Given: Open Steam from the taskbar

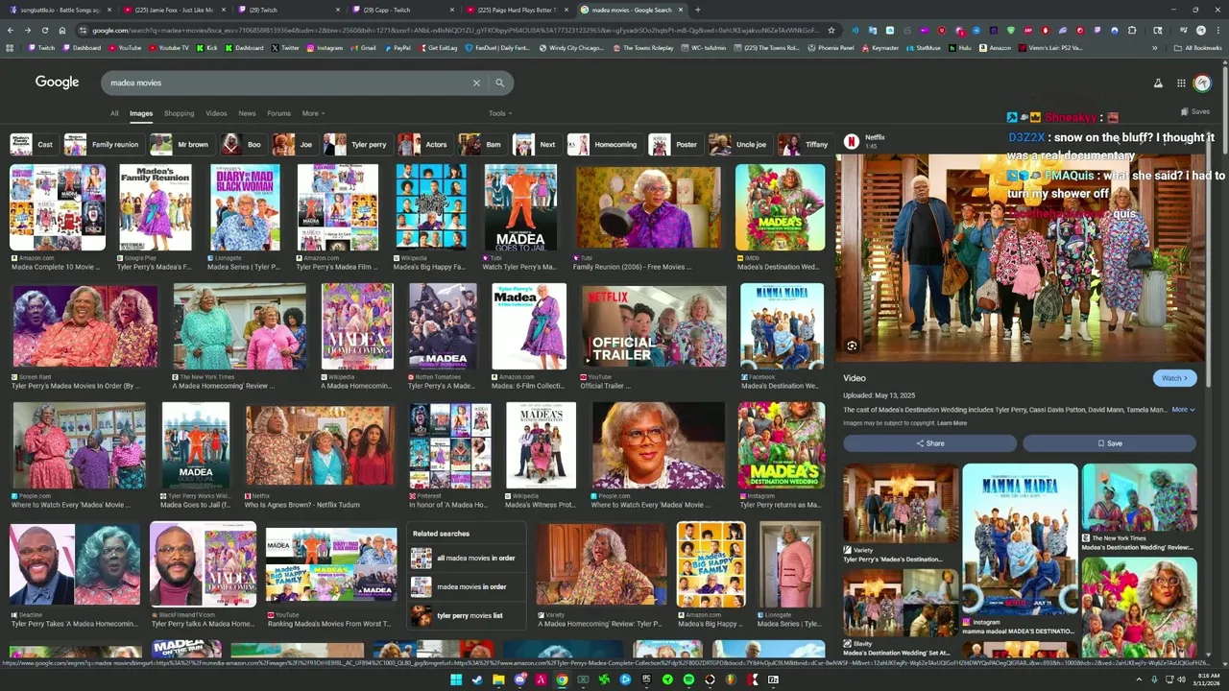Looking at the screenshot, I should pos(477,679).
